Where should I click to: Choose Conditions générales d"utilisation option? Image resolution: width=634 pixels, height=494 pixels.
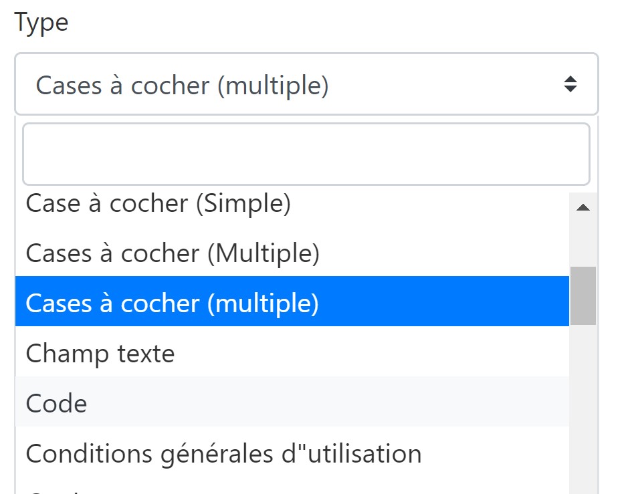click(292, 453)
